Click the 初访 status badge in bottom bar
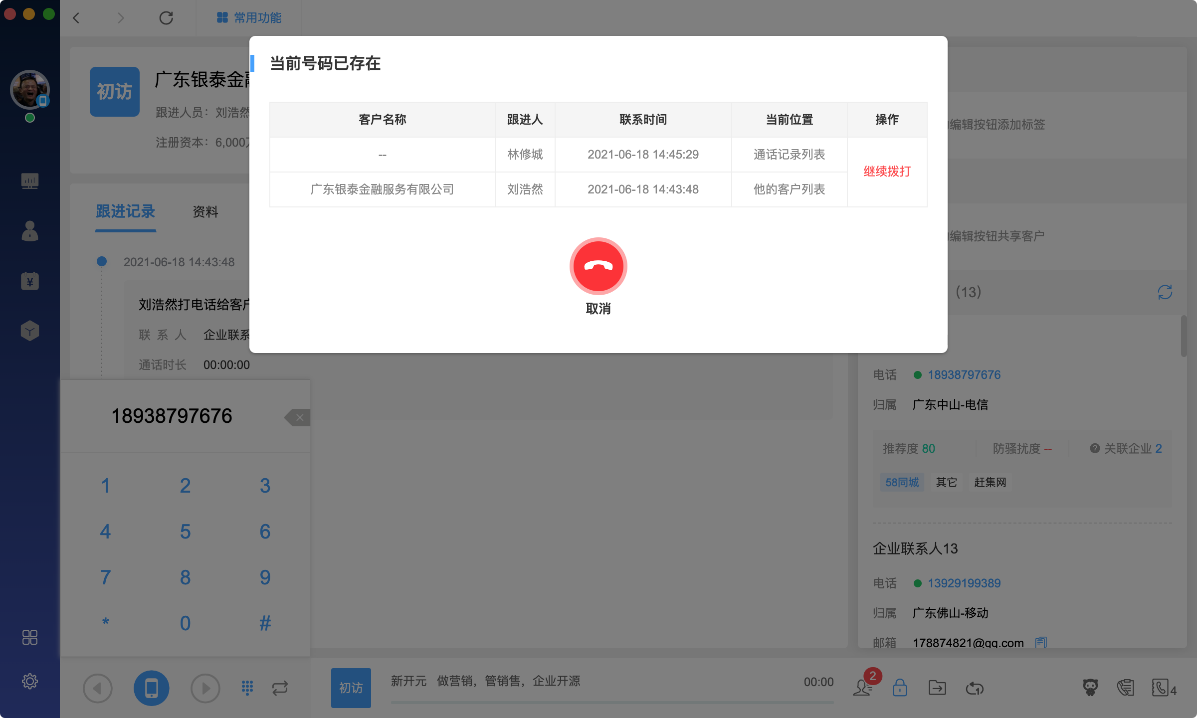1197x718 pixels. [351, 688]
